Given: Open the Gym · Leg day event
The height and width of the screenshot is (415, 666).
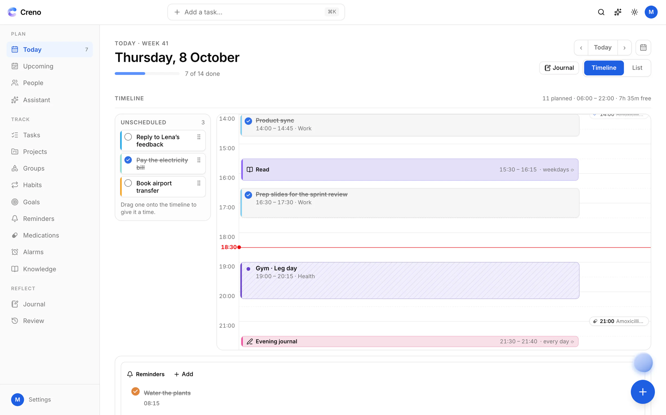Looking at the screenshot, I should tap(410, 280).
